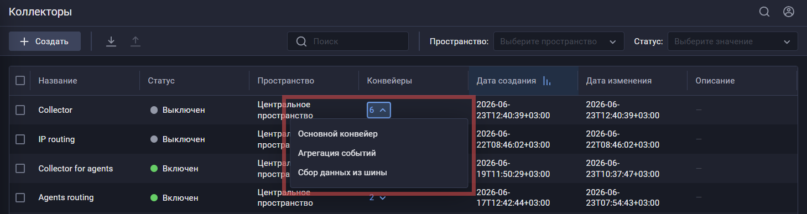Screen dimensions: 807x214
Task: Click modification date 2026-06-23T10:37:47
Action: tap(623, 168)
